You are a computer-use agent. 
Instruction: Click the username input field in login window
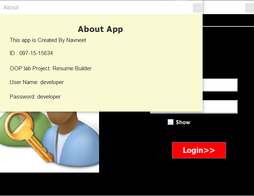tap(220, 85)
